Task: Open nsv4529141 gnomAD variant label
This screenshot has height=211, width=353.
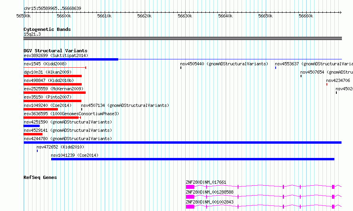Action: [68, 130]
